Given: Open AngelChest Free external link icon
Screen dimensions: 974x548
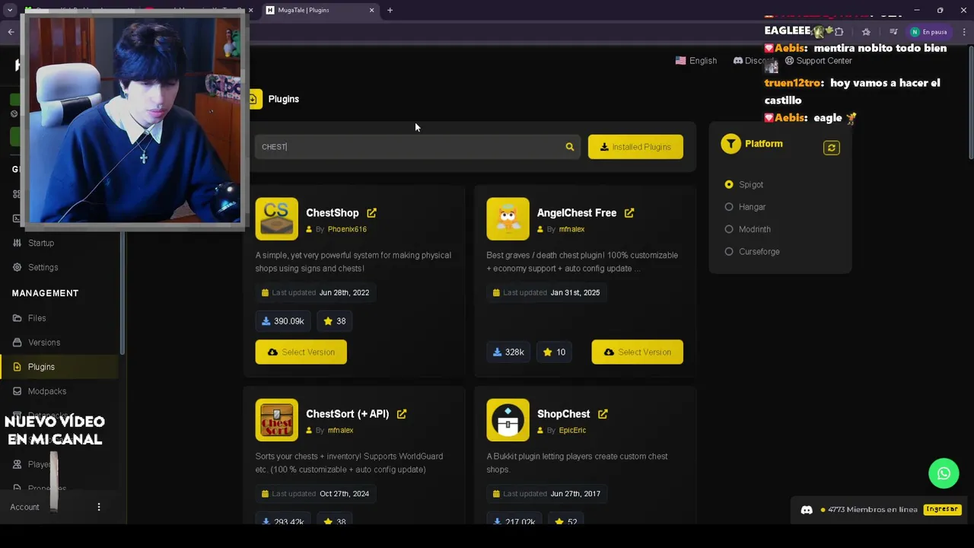Looking at the screenshot, I should (629, 213).
